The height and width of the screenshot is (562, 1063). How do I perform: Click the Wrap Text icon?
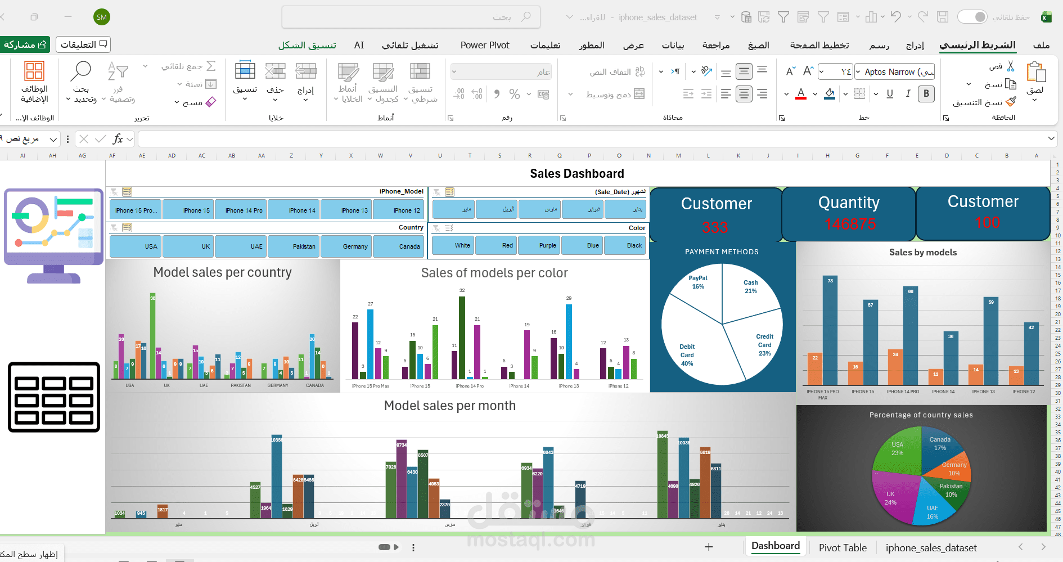pos(639,71)
